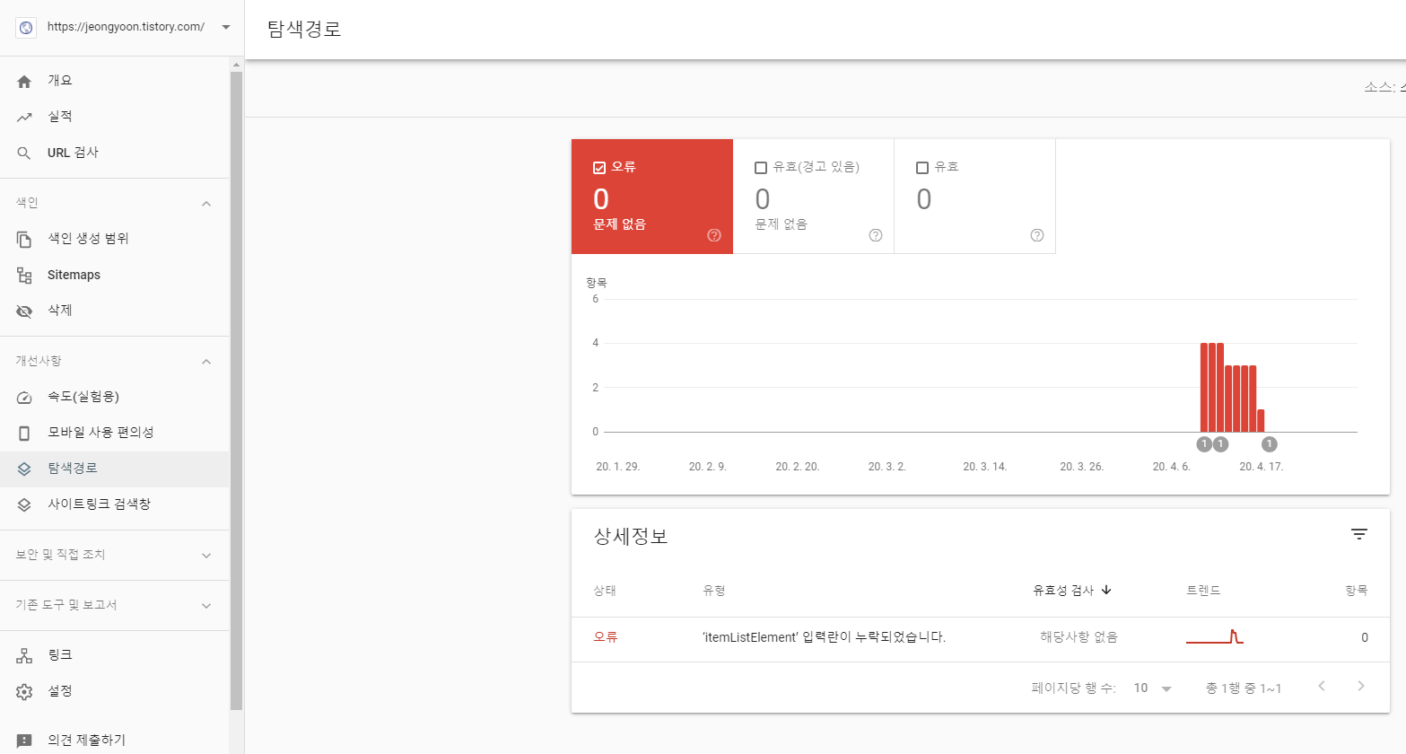Click the 유형 column header
1406x754 pixels.
[714, 591]
